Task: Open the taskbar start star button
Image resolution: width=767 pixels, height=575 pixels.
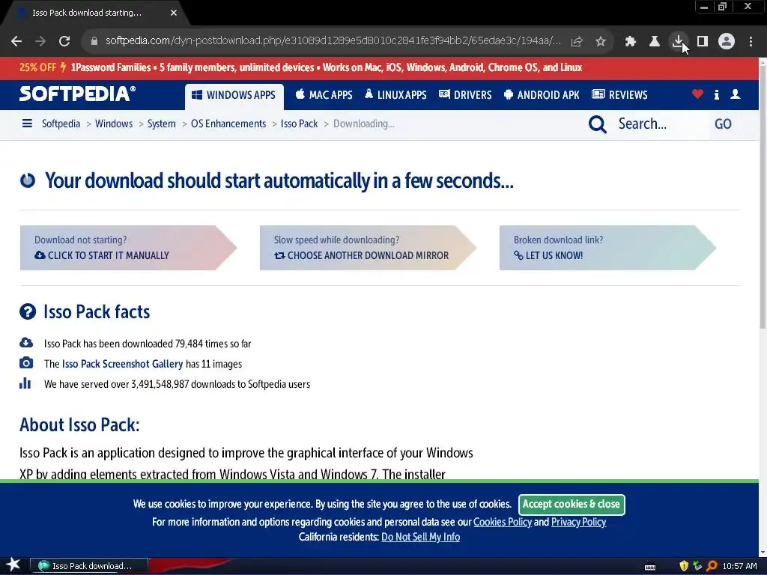Action: 13,565
